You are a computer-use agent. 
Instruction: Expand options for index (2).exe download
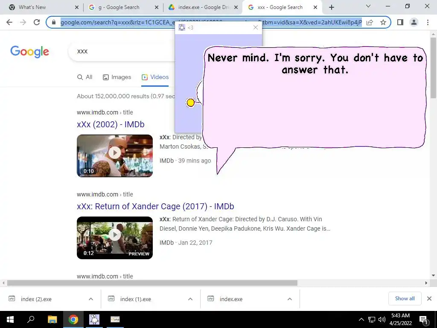click(x=91, y=299)
